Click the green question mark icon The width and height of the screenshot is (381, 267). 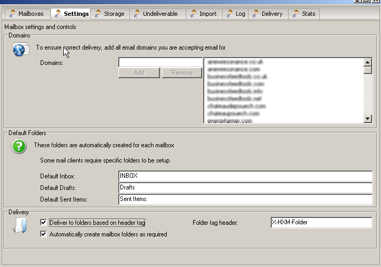[x=19, y=146]
